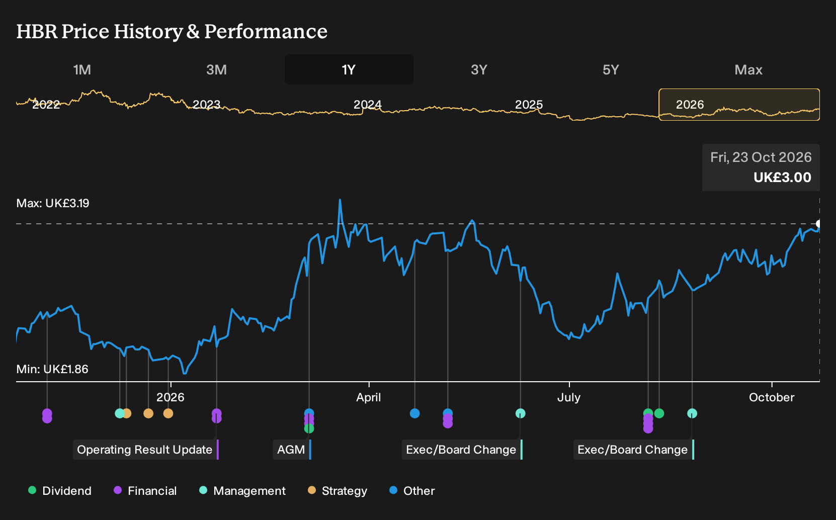The width and height of the screenshot is (836, 520).
Task: Select the standalone blue Other marker after April
Action: pyautogui.click(x=415, y=413)
